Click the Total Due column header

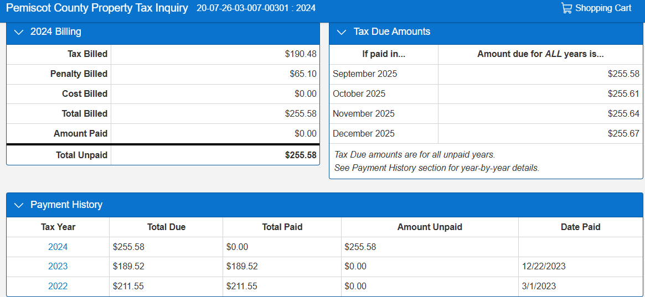pyautogui.click(x=166, y=227)
